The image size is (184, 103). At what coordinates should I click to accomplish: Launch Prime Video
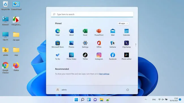point(71,56)
